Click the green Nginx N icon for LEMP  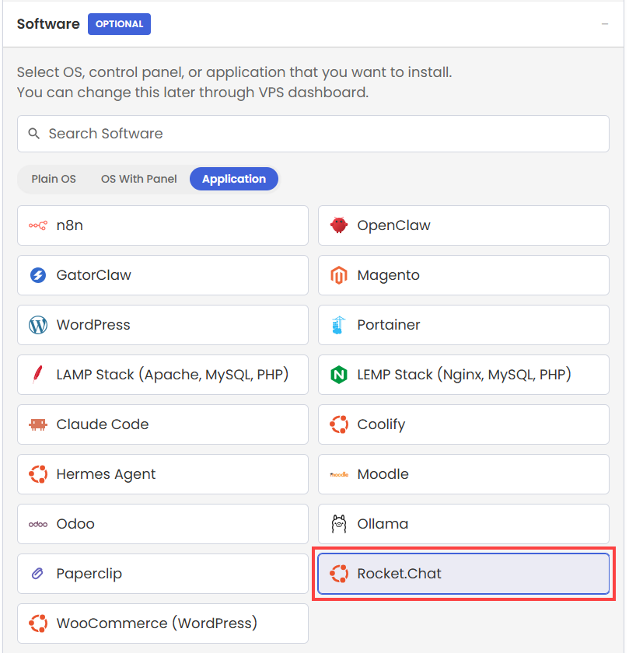tap(339, 375)
